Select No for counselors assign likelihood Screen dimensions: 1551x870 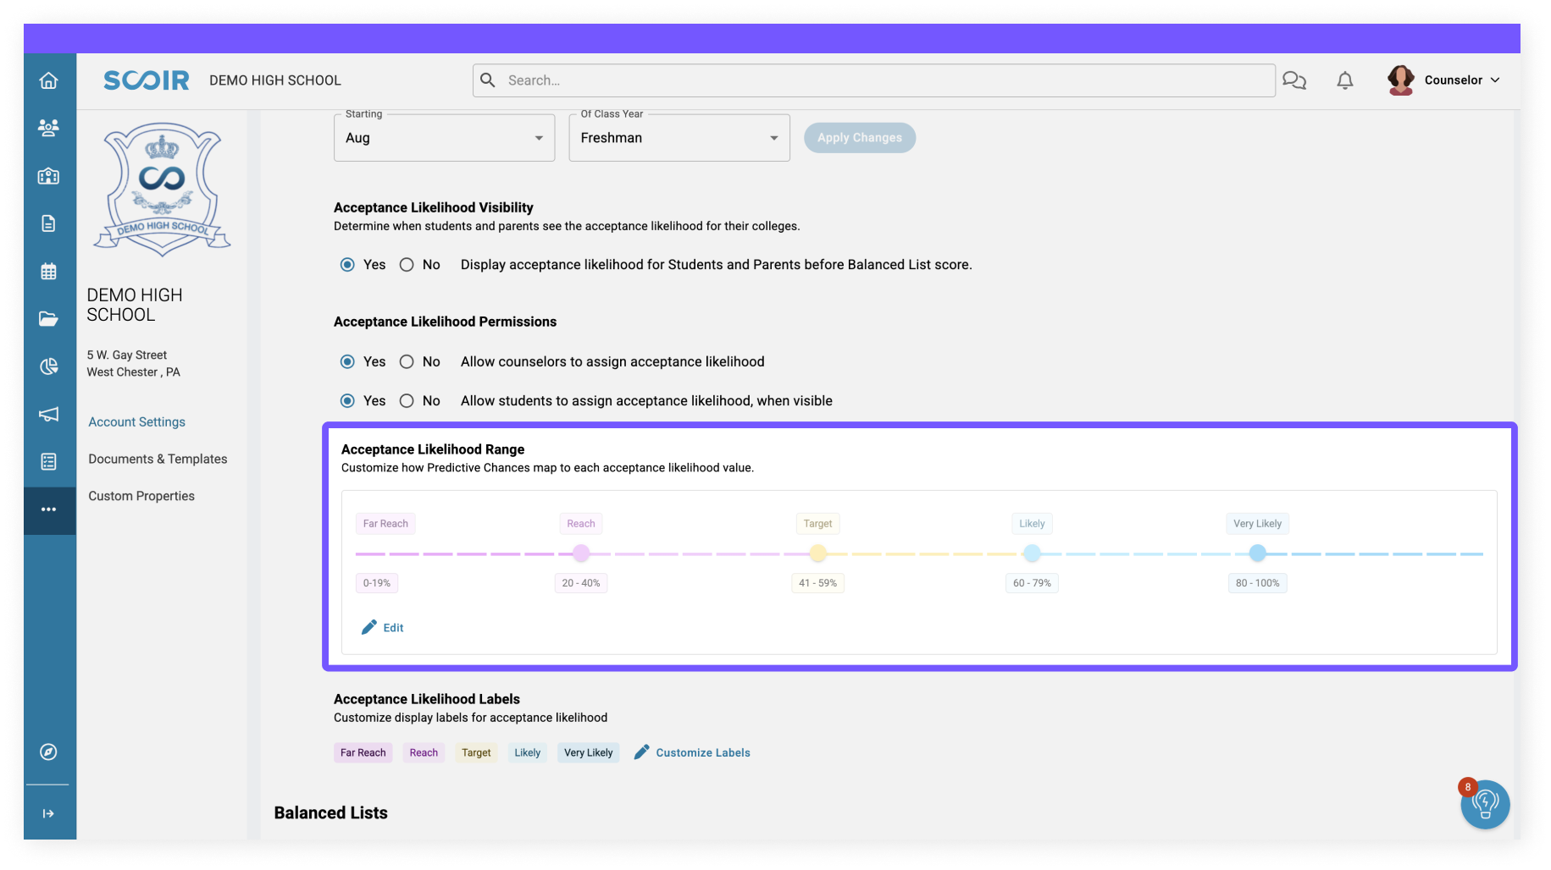(x=407, y=361)
